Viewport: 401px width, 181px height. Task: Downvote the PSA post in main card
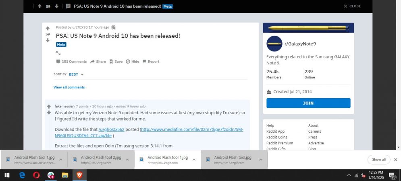pyautogui.click(x=48, y=40)
